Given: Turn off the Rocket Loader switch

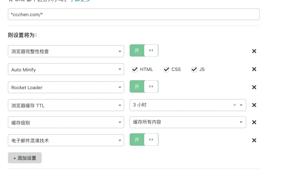Looking at the screenshot, I should point(144,87).
